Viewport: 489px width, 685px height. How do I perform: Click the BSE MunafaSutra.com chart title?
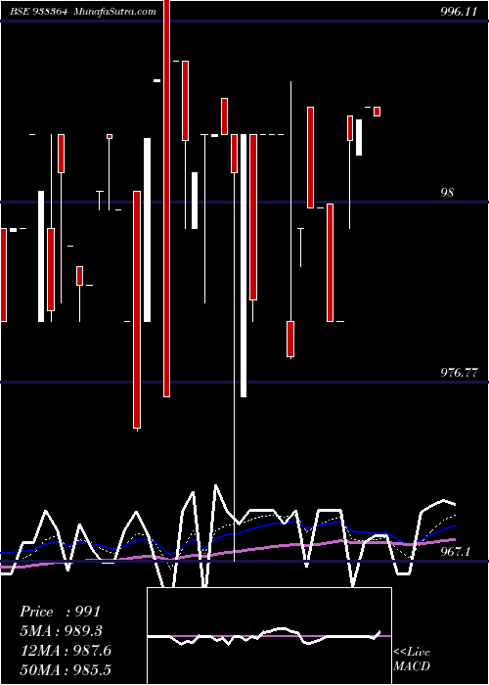click(82, 11)
